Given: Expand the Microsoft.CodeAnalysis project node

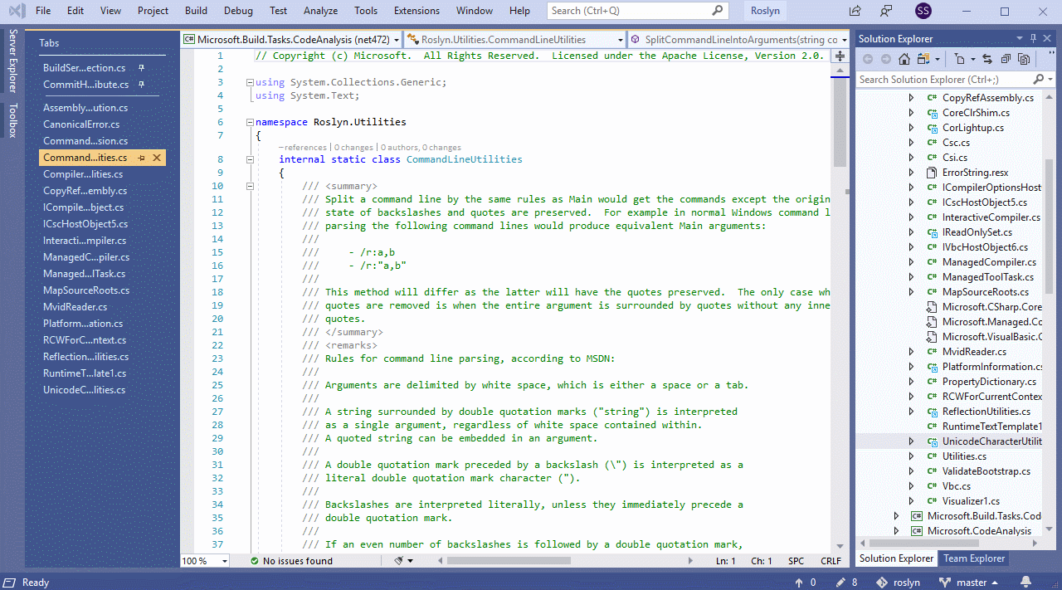Looking at the screenshot, I should click(896, 531).
